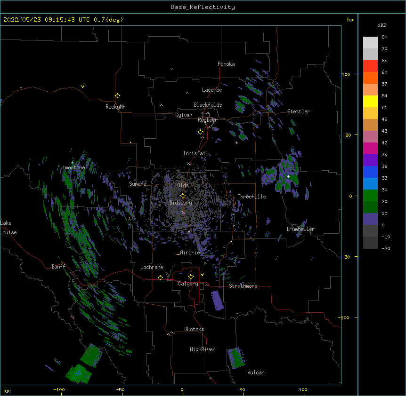Screen dimensions: 406x396
Task: Pick the light gray 70-80 dBZ legend swatch
Action: (370, 42)
